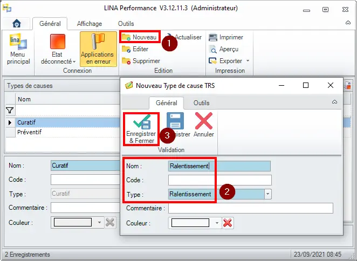This screenshot has height=261, width=357.
Task: Click the filter funnel icon in grid
Action: pos(10,111)
